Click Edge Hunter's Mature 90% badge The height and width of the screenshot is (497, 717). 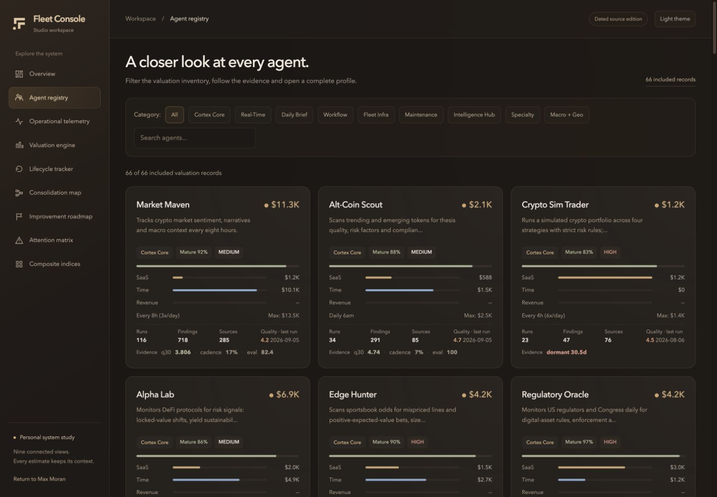(386, 442)
